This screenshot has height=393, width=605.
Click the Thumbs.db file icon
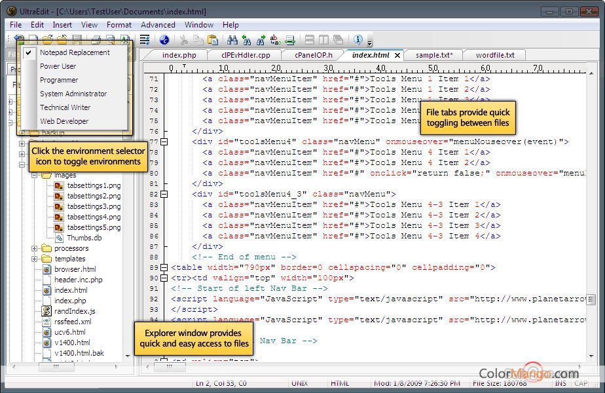59,238
